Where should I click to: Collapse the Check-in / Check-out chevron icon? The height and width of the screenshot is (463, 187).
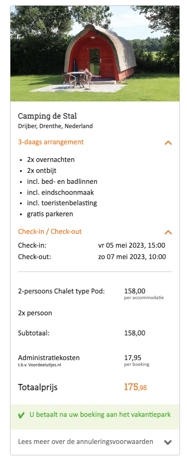pyautogui.click(x=168, y=232)
